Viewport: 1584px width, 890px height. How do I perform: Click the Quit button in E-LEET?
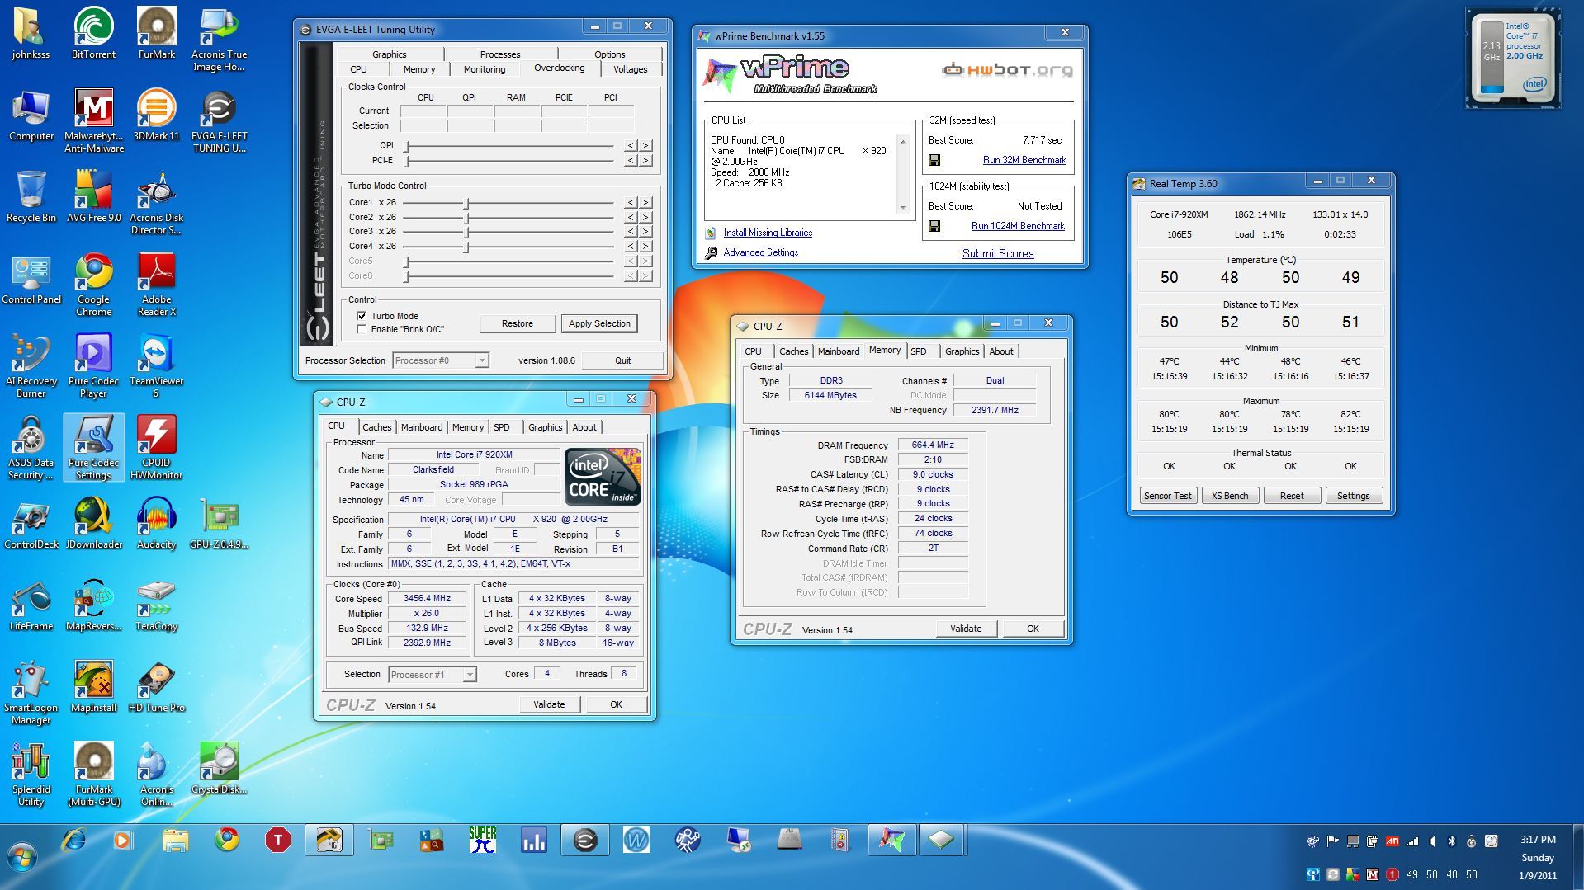click(x=622, y=360)
